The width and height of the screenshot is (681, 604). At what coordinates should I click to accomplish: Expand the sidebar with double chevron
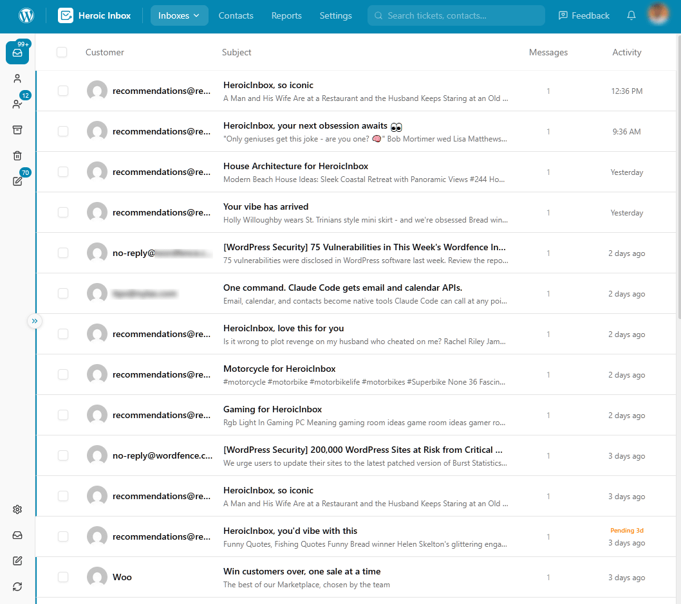35,321
